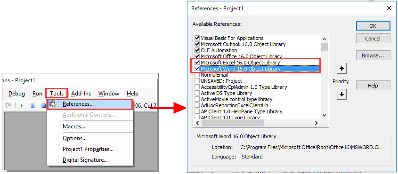Open the Tools menu
The image size is (398, 174).
click(x=57, y=94)
